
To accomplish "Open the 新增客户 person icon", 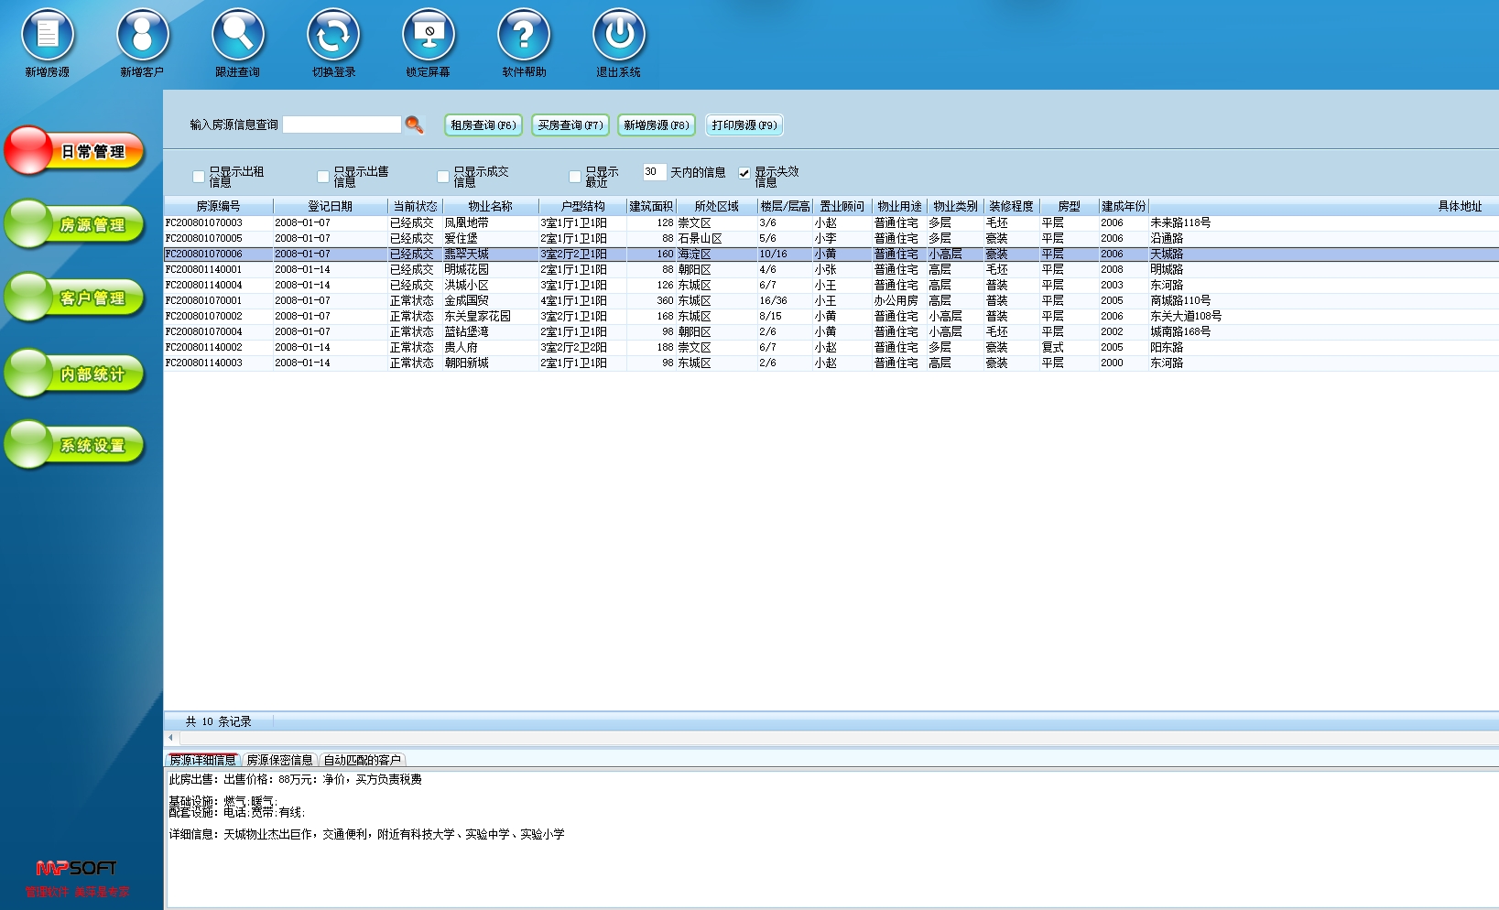I will tap(143, 35).
